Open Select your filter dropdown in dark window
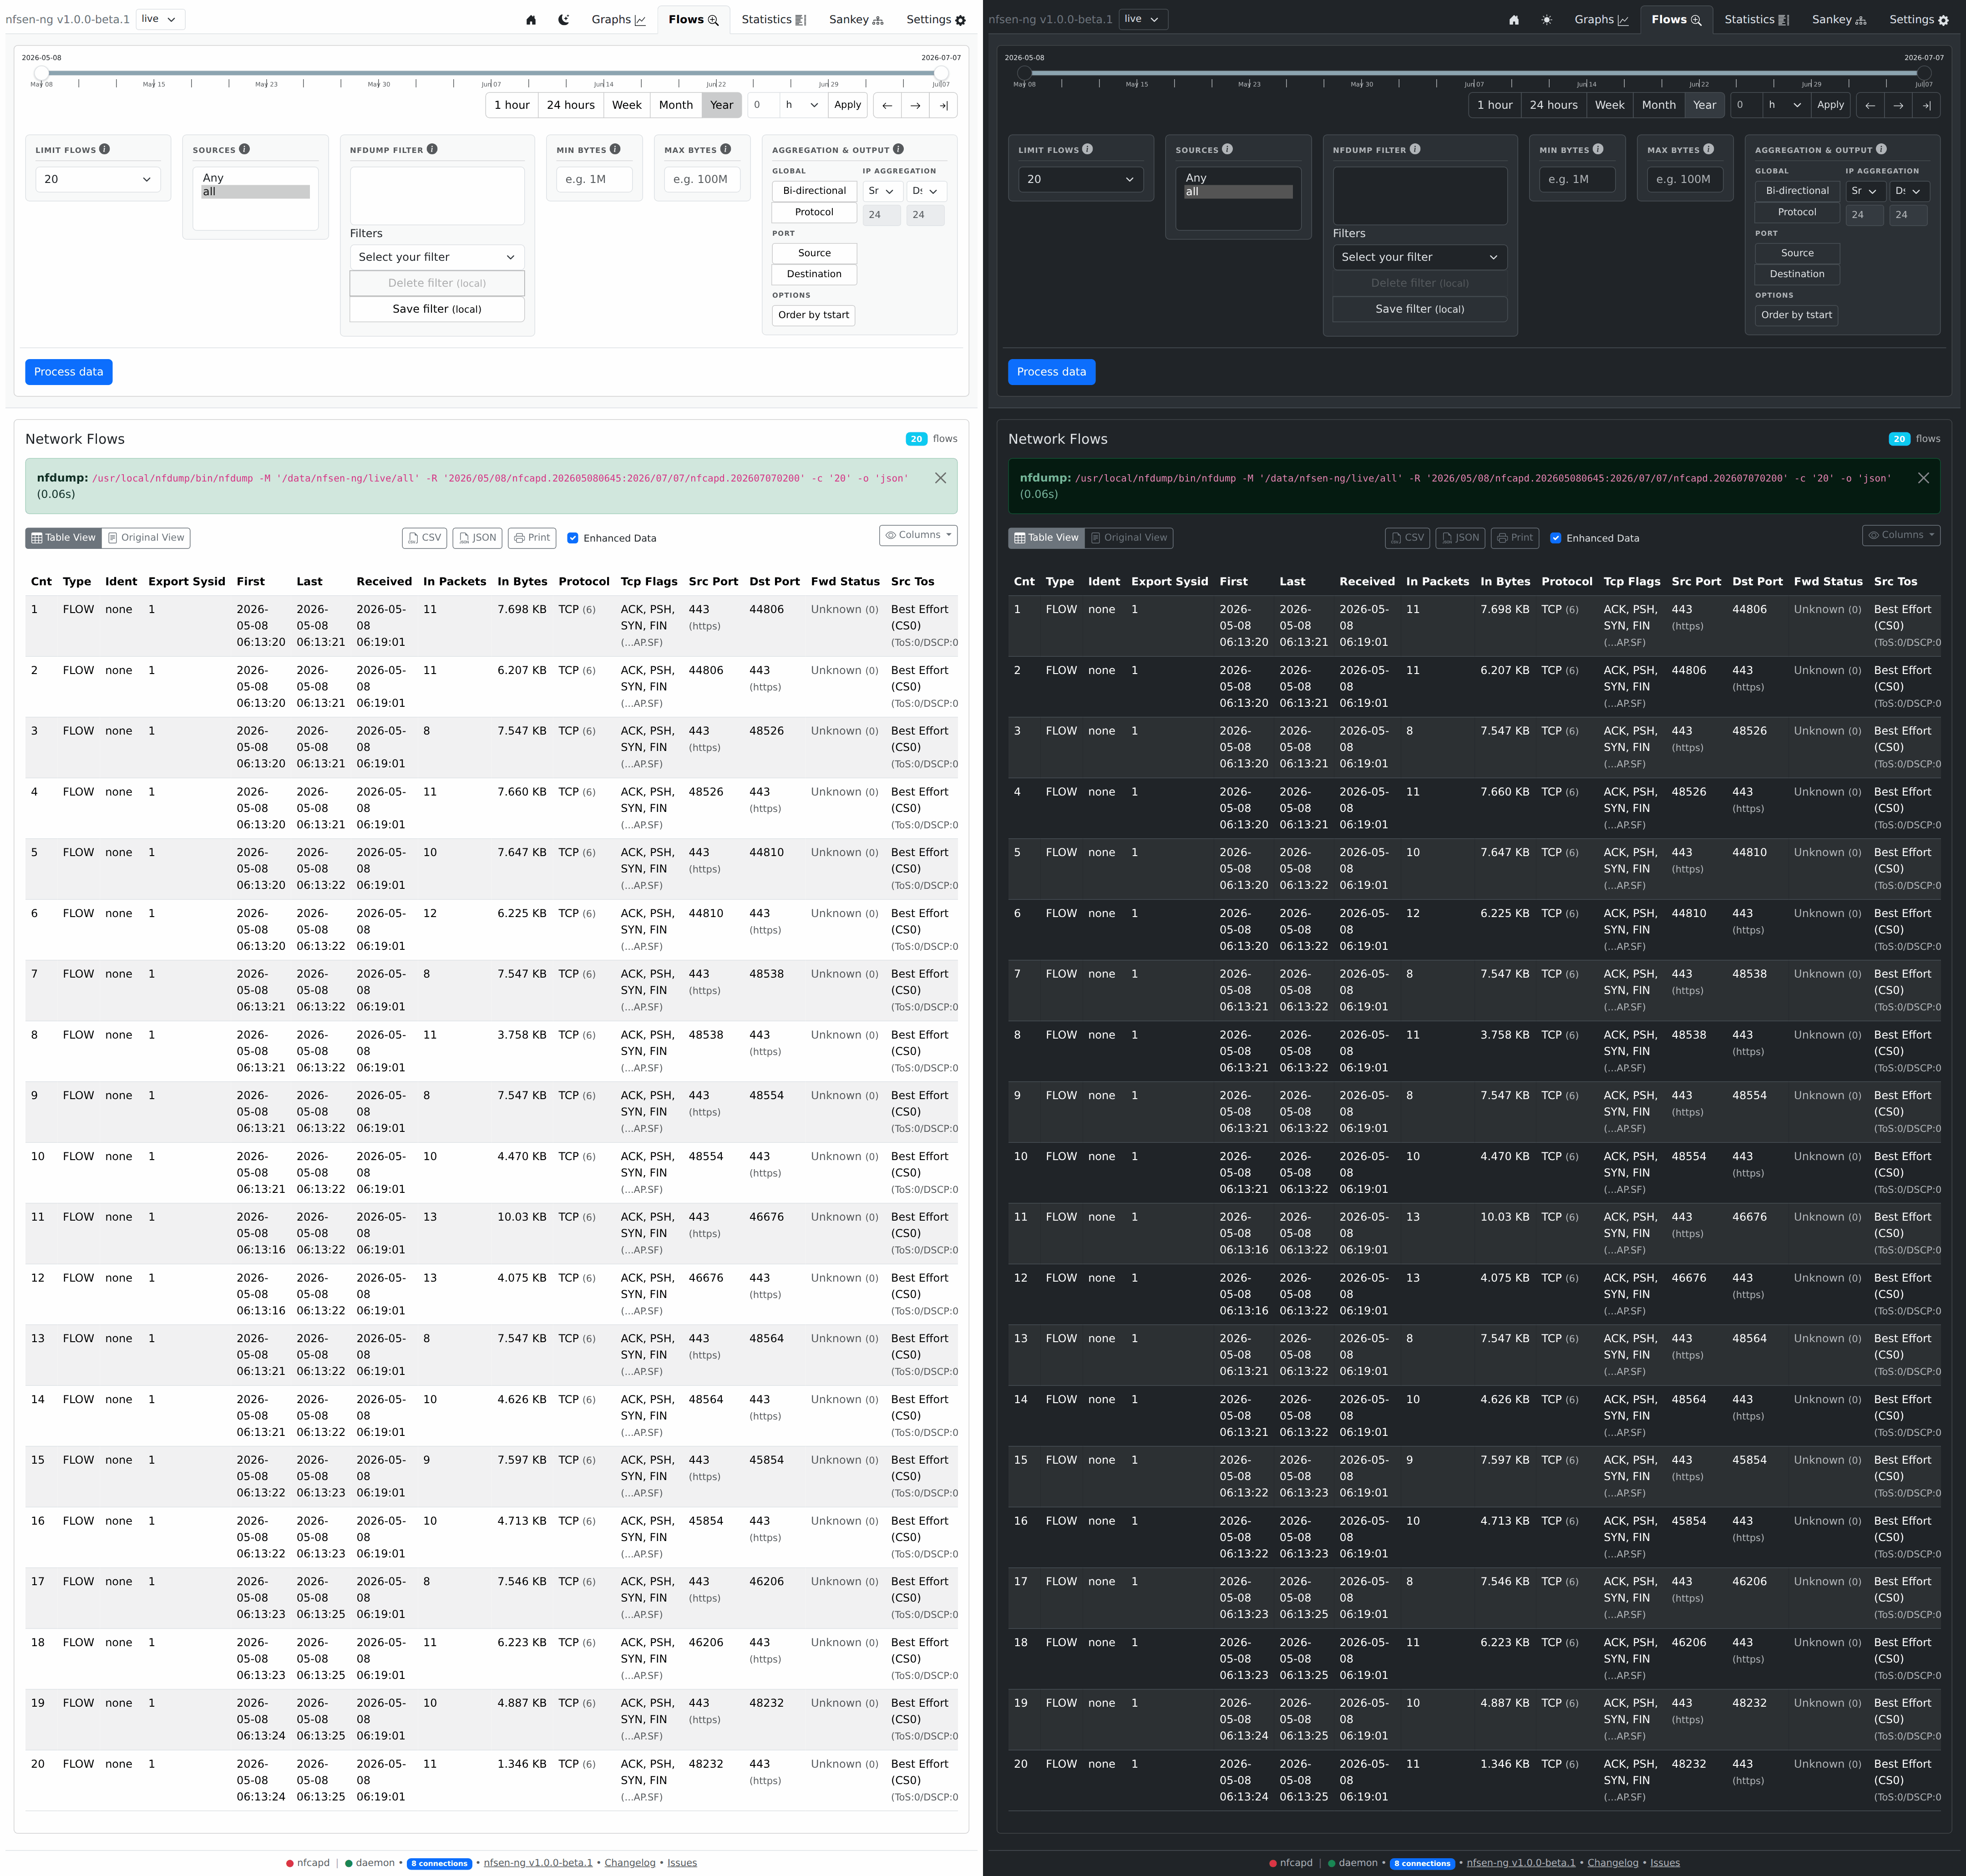 (x=1420, y=257)
